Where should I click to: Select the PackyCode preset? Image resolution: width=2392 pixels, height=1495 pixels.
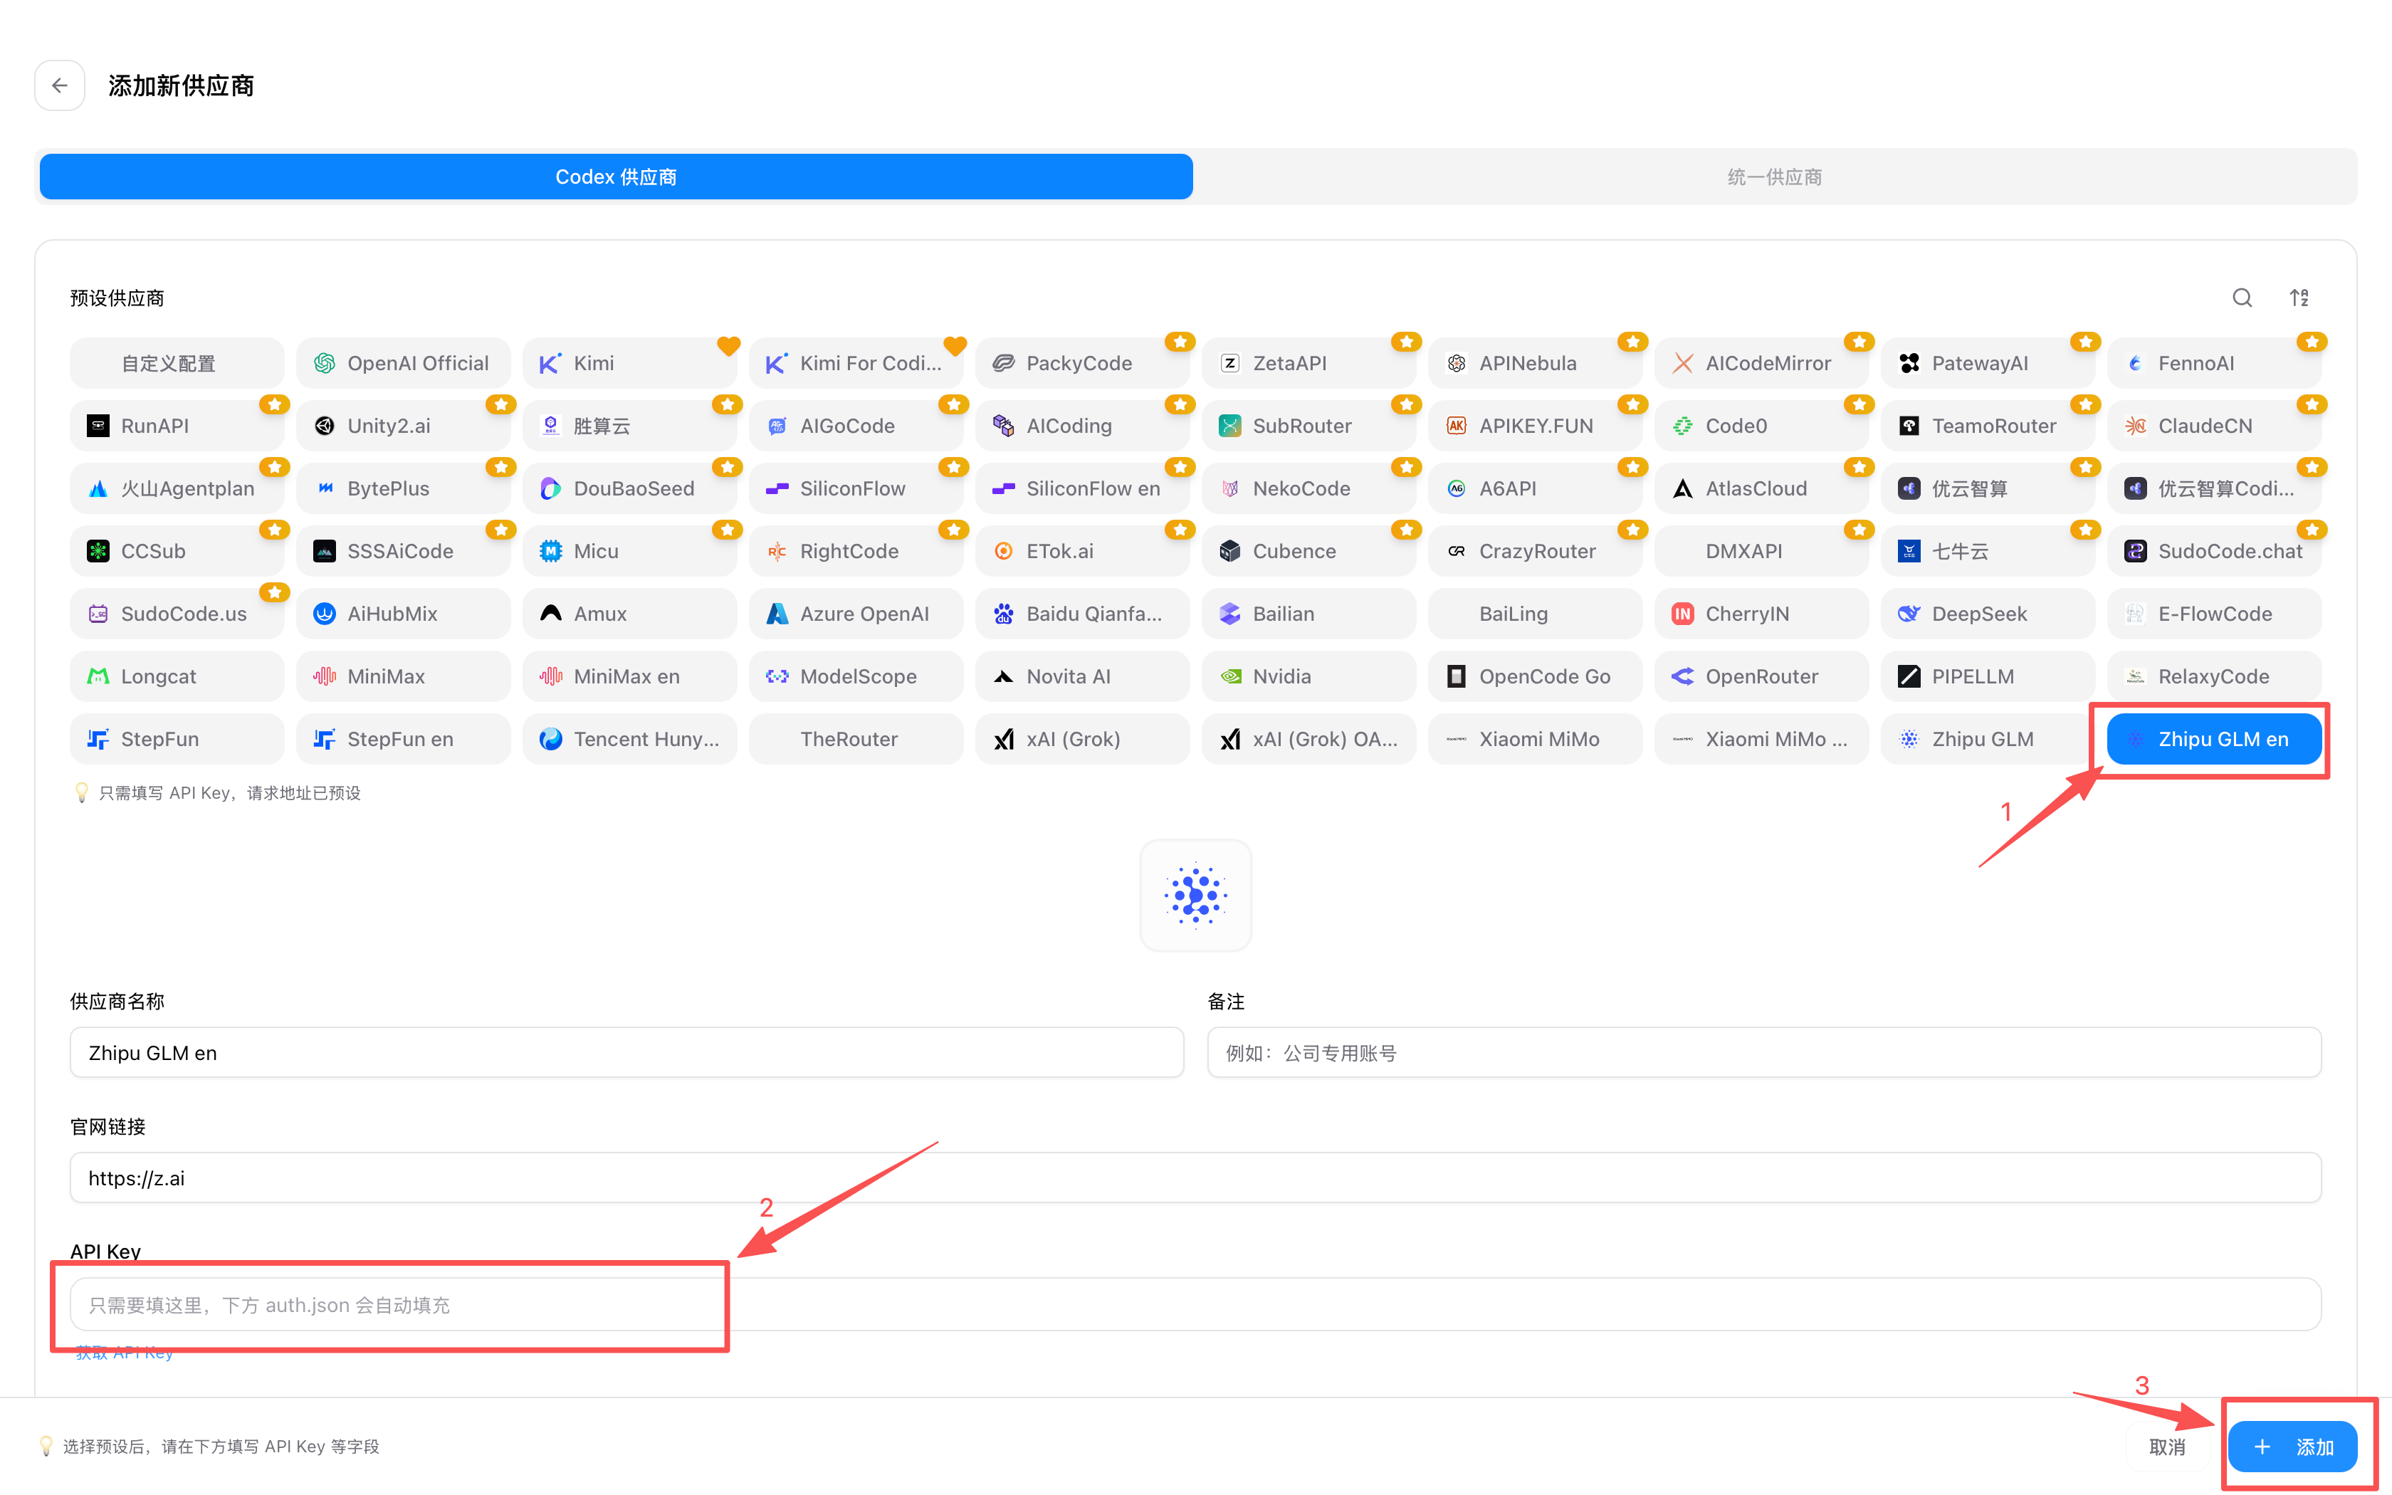pos(1082,363)
